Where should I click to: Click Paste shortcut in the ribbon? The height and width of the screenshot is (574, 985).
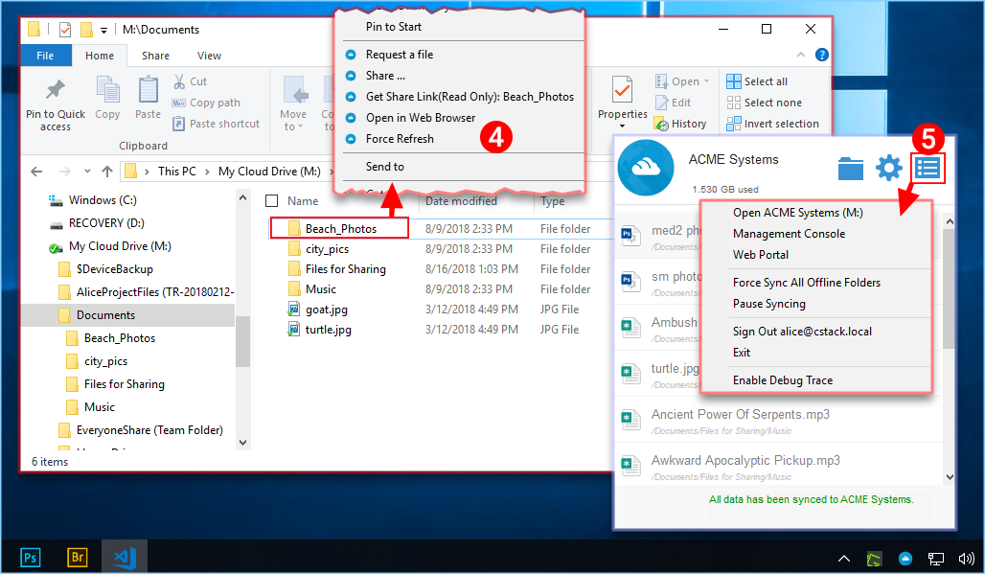[x=217, y=124]
